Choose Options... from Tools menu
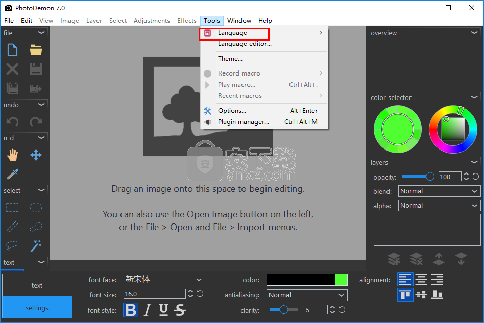The height and width of the screenshot is (323, 484). (264, 110)
